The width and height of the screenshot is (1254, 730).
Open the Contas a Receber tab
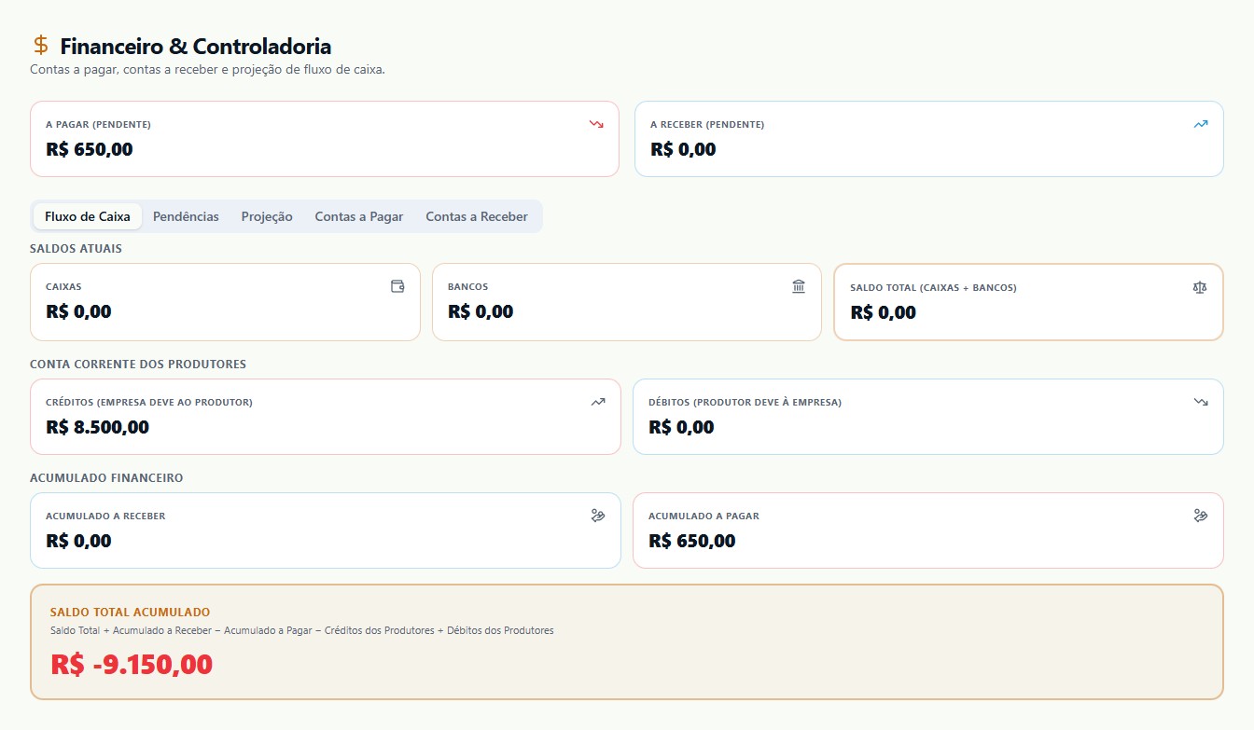[x=477, y=216]
